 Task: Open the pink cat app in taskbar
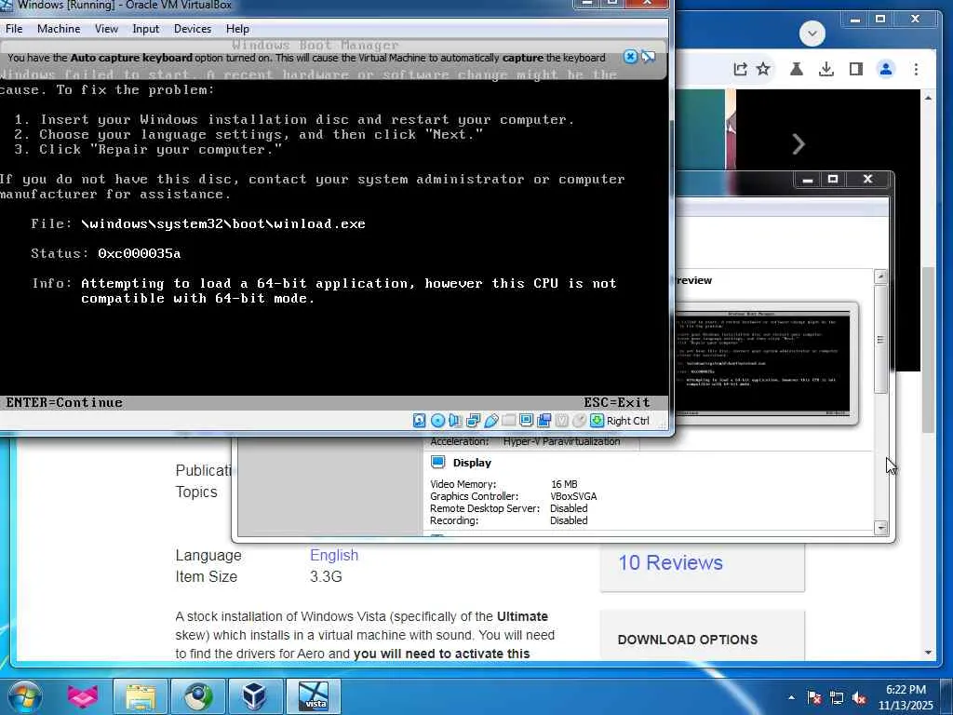click(83, 696)
